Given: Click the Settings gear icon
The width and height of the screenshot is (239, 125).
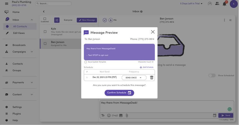Looking at the screenshot, I should coord(7,107).
